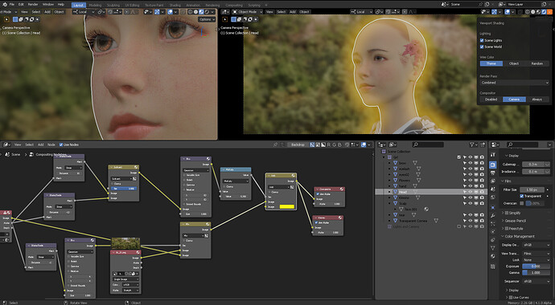Image resolution: width=555 pixels, height=305 pixels.
Task: Open the Tool properties tab icon
Action: point(493,155)
